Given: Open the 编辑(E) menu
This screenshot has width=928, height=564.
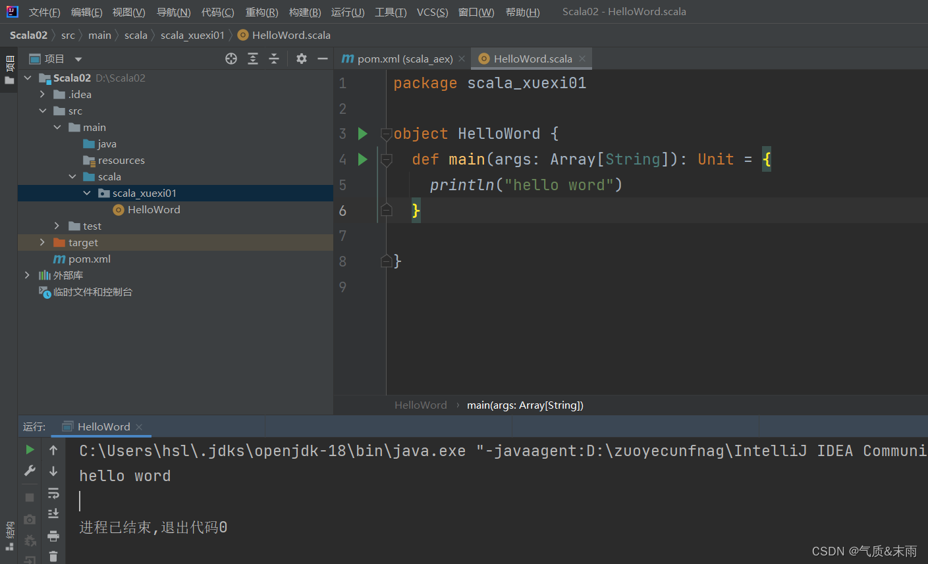Looking at the screenshot, I should click(x=87, y=12).
